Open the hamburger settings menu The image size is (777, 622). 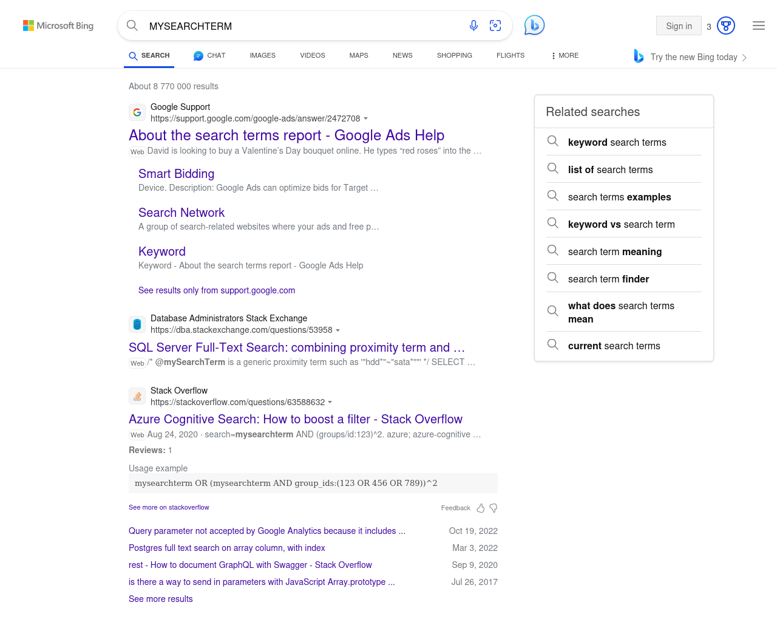pyautogui.click(x=759, y=26)
